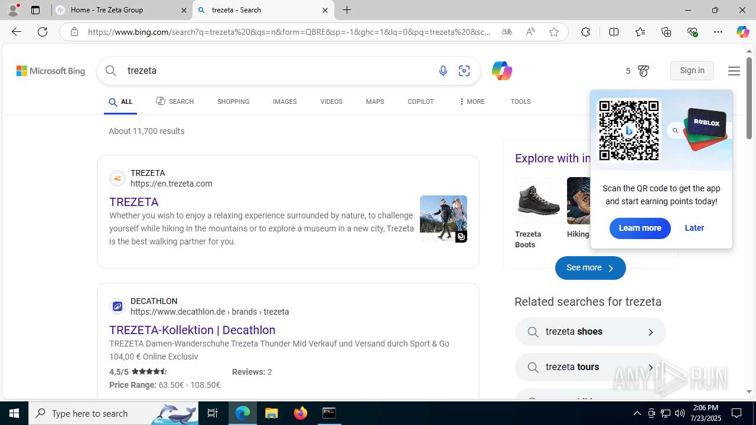Click Learn more in rewards popup
This screenshot has height=425, width=756.
click(x=640, y=228)
